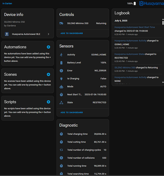Click the State sensor icon
Viewport: 164px width, 176px height.
click(61, 103)
